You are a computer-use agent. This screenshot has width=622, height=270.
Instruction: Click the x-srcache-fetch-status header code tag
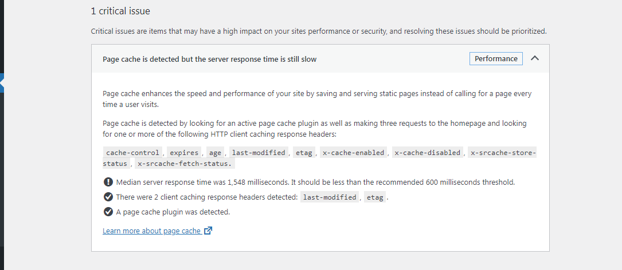[x=185, y=164]
